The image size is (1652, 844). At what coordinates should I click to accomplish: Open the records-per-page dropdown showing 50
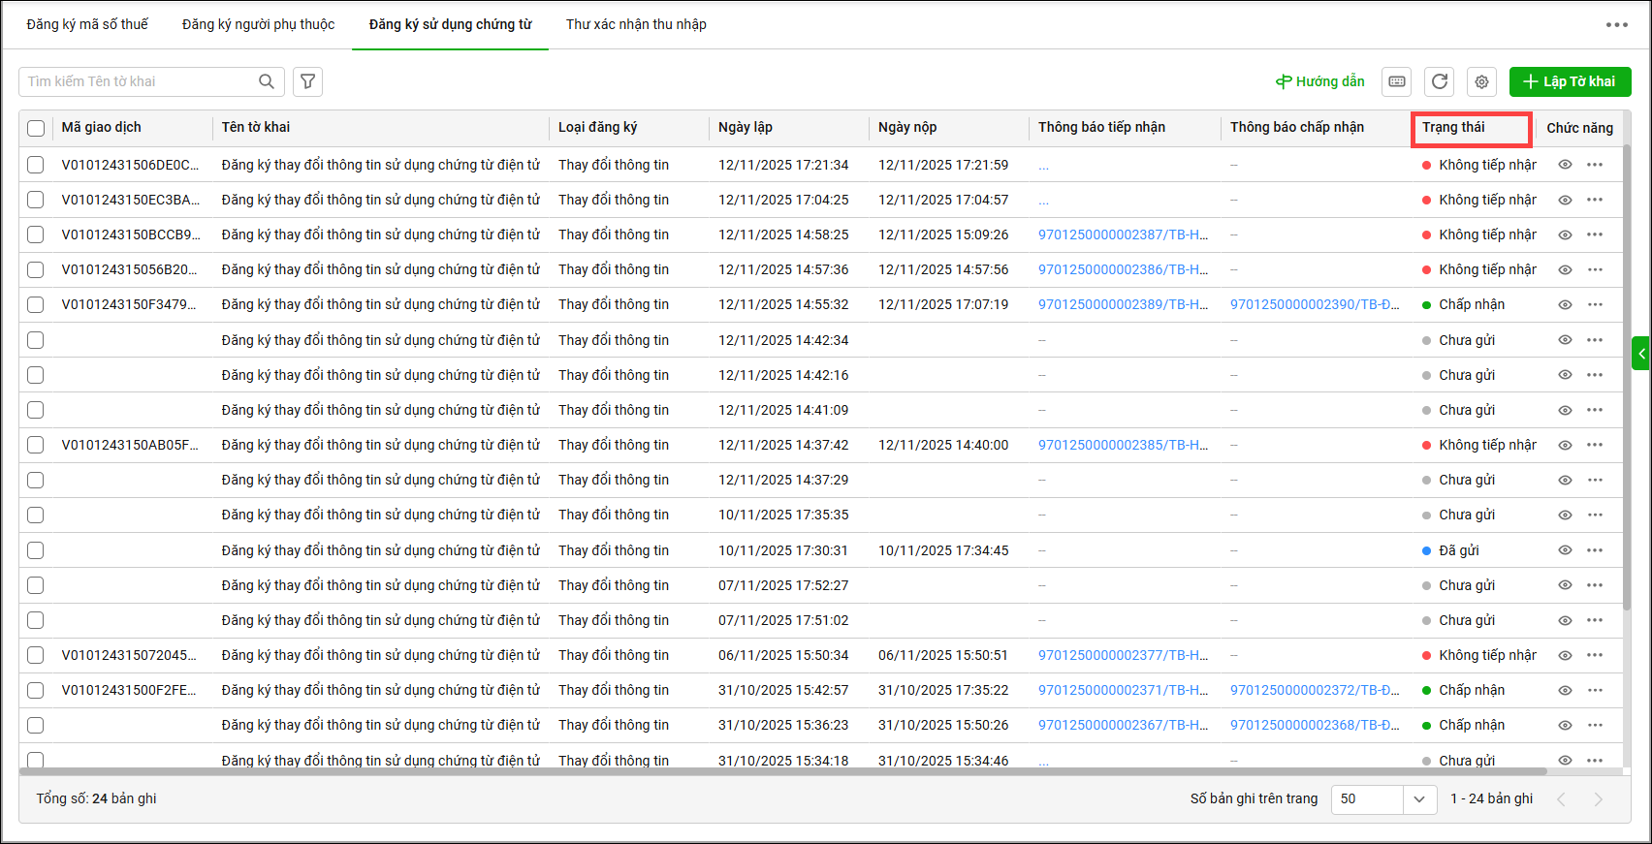[1383, 799]
